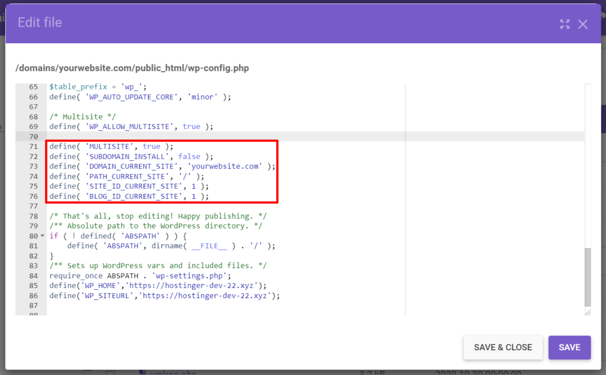Click the "Sets up WordPress vars" comment

click(x=157, y=266)
